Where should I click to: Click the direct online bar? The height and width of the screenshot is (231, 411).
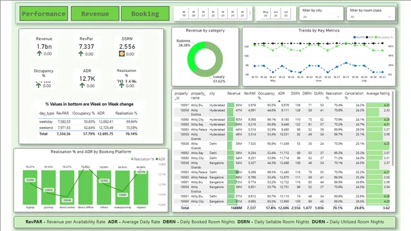pyautogui.click(x=67, y=187)
